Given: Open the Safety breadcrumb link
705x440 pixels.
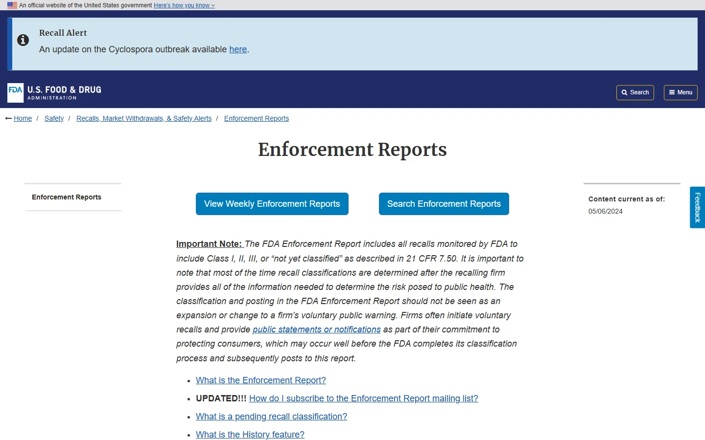Looking at the screenshot, I should coord(54,118).
